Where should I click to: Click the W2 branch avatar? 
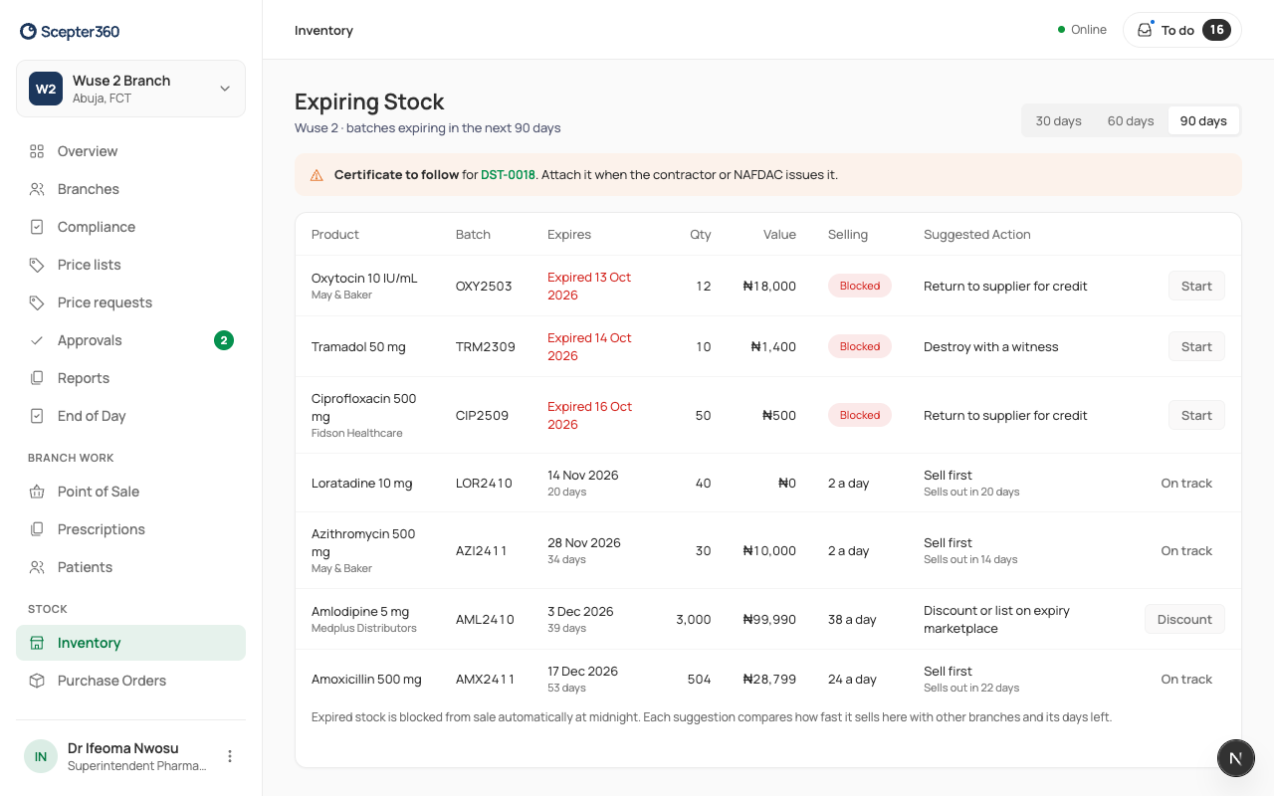click(46, 89)
